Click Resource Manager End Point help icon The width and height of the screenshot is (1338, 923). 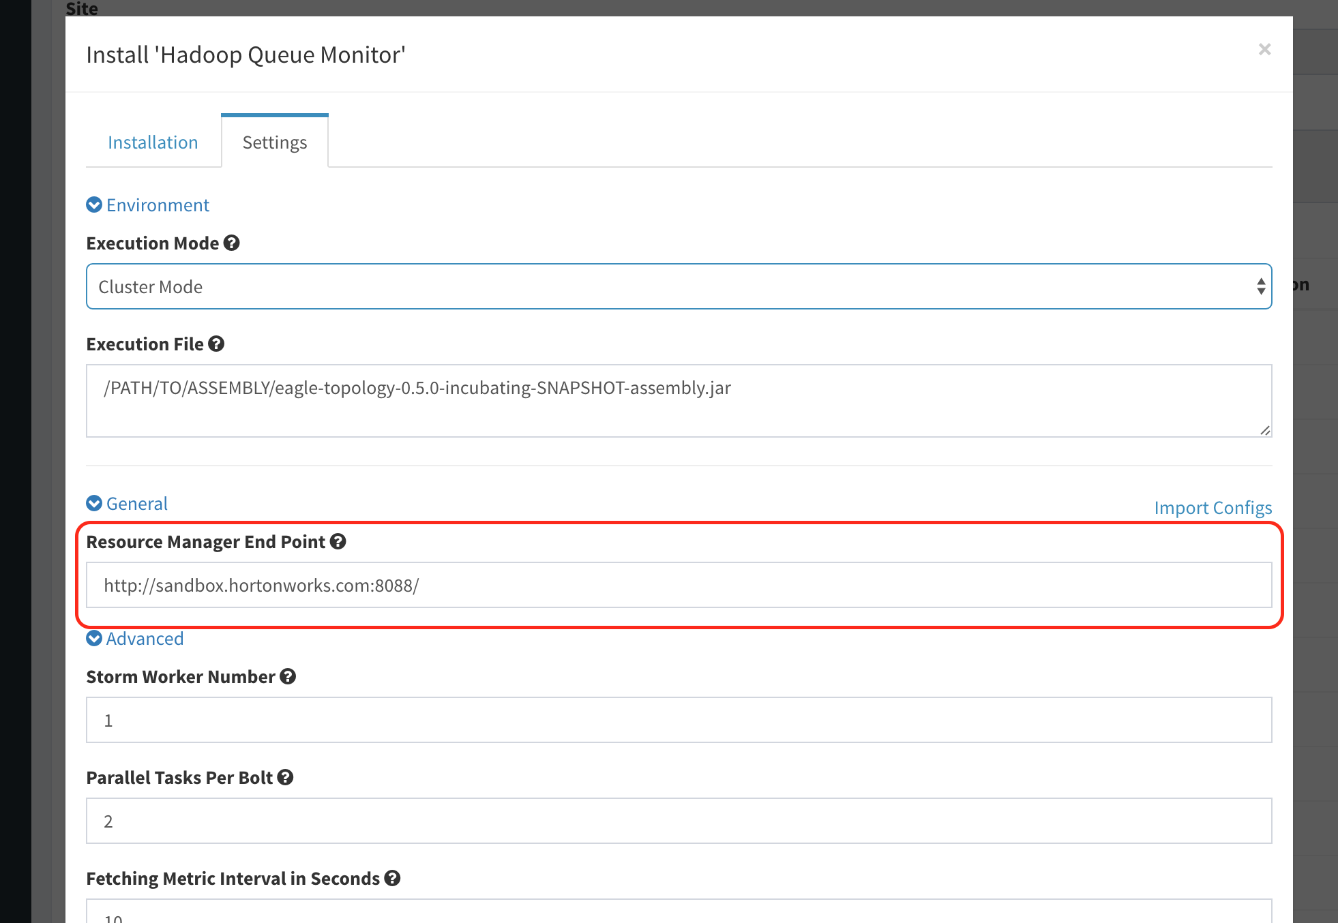[338, 542]
